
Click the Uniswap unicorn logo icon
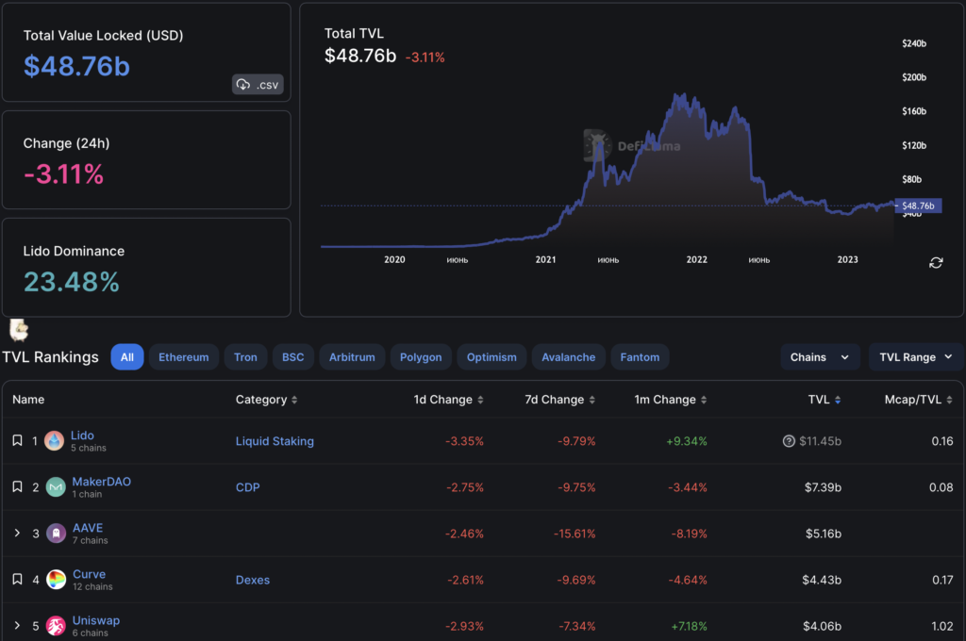pos(56,626)
